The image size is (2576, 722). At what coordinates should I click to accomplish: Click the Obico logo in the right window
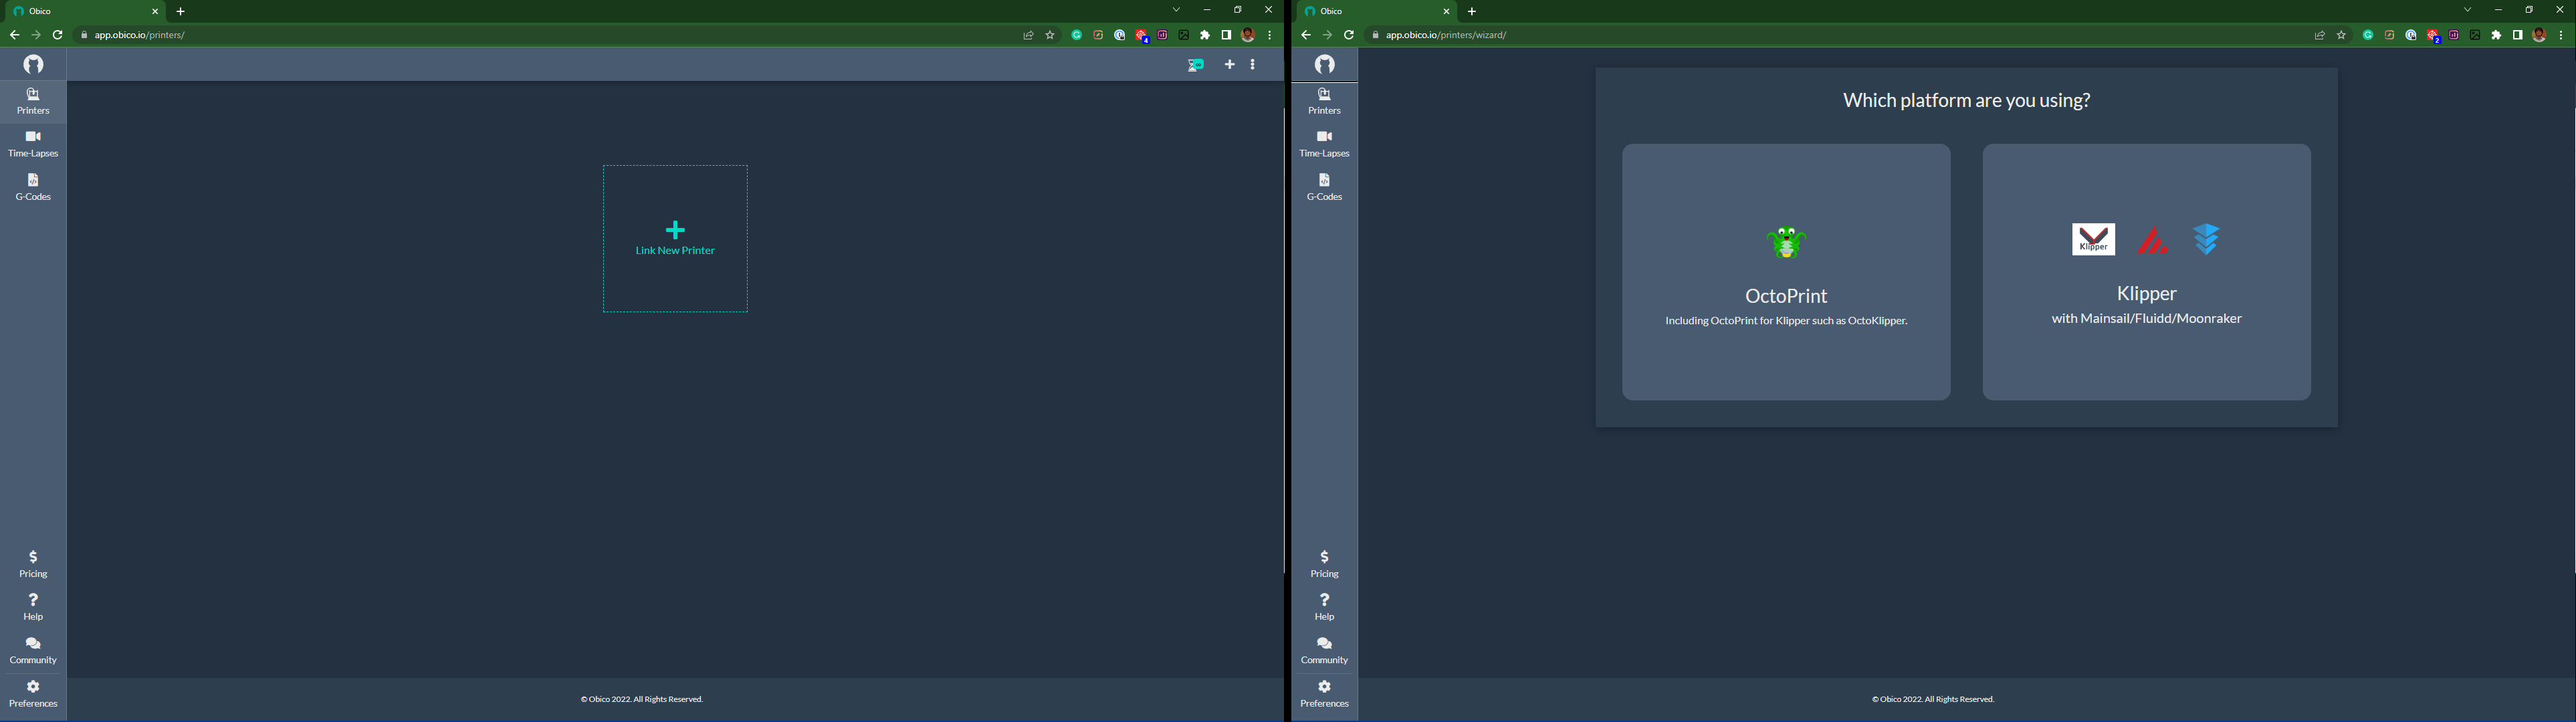click(1325, 64)
